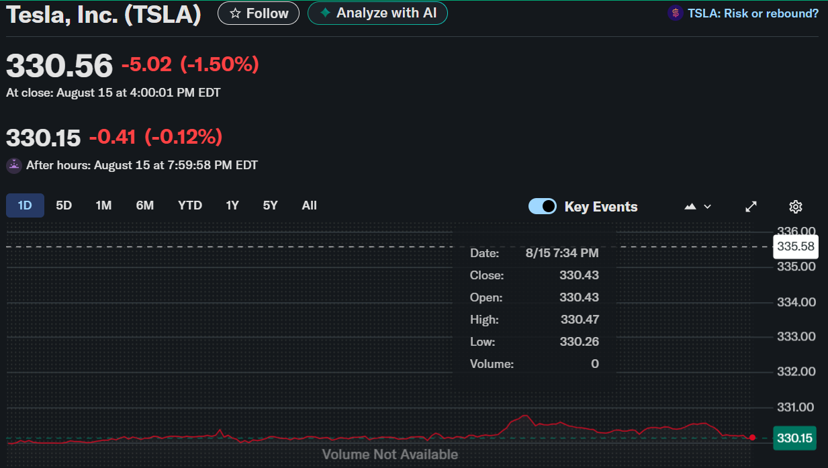The height and width of the screenshot is (468, 828).
Task: Click the red endpoint dot on chart
Action: 753,437
